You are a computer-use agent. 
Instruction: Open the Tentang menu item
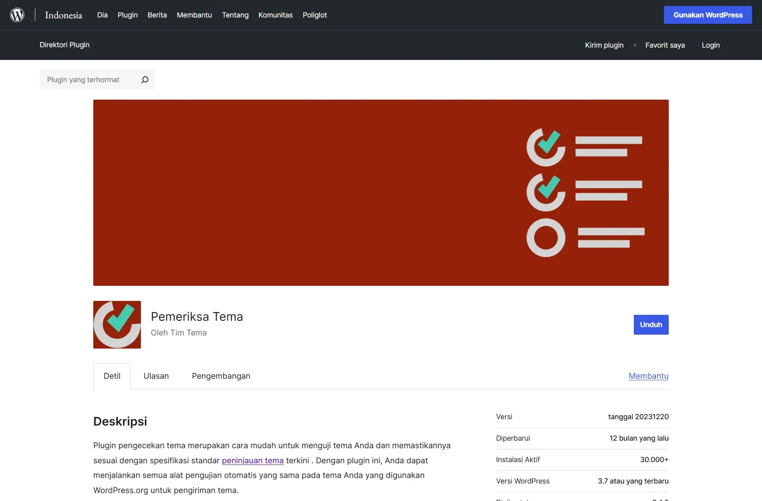point(235,15)
